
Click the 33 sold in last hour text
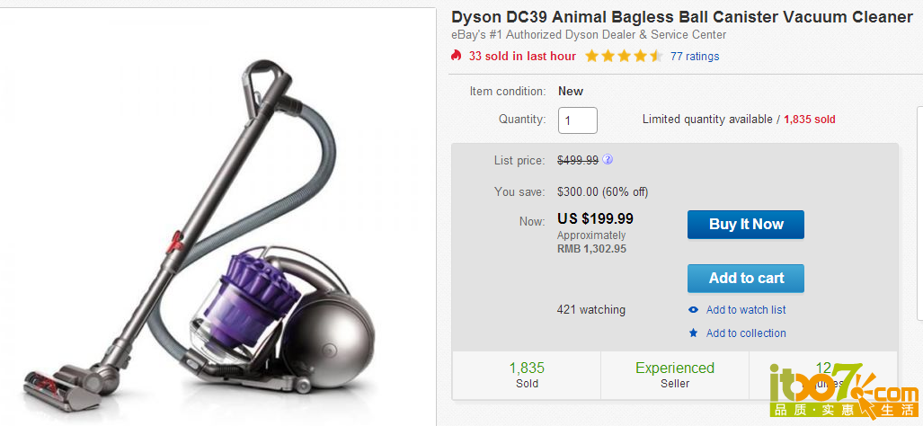pos(522,57)
